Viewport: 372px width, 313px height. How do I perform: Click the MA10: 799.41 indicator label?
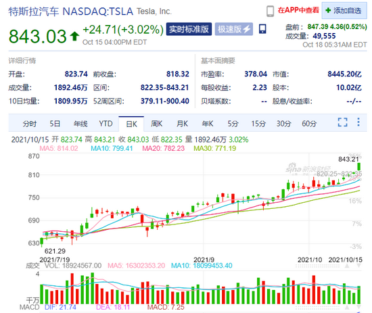click(112, 149)
